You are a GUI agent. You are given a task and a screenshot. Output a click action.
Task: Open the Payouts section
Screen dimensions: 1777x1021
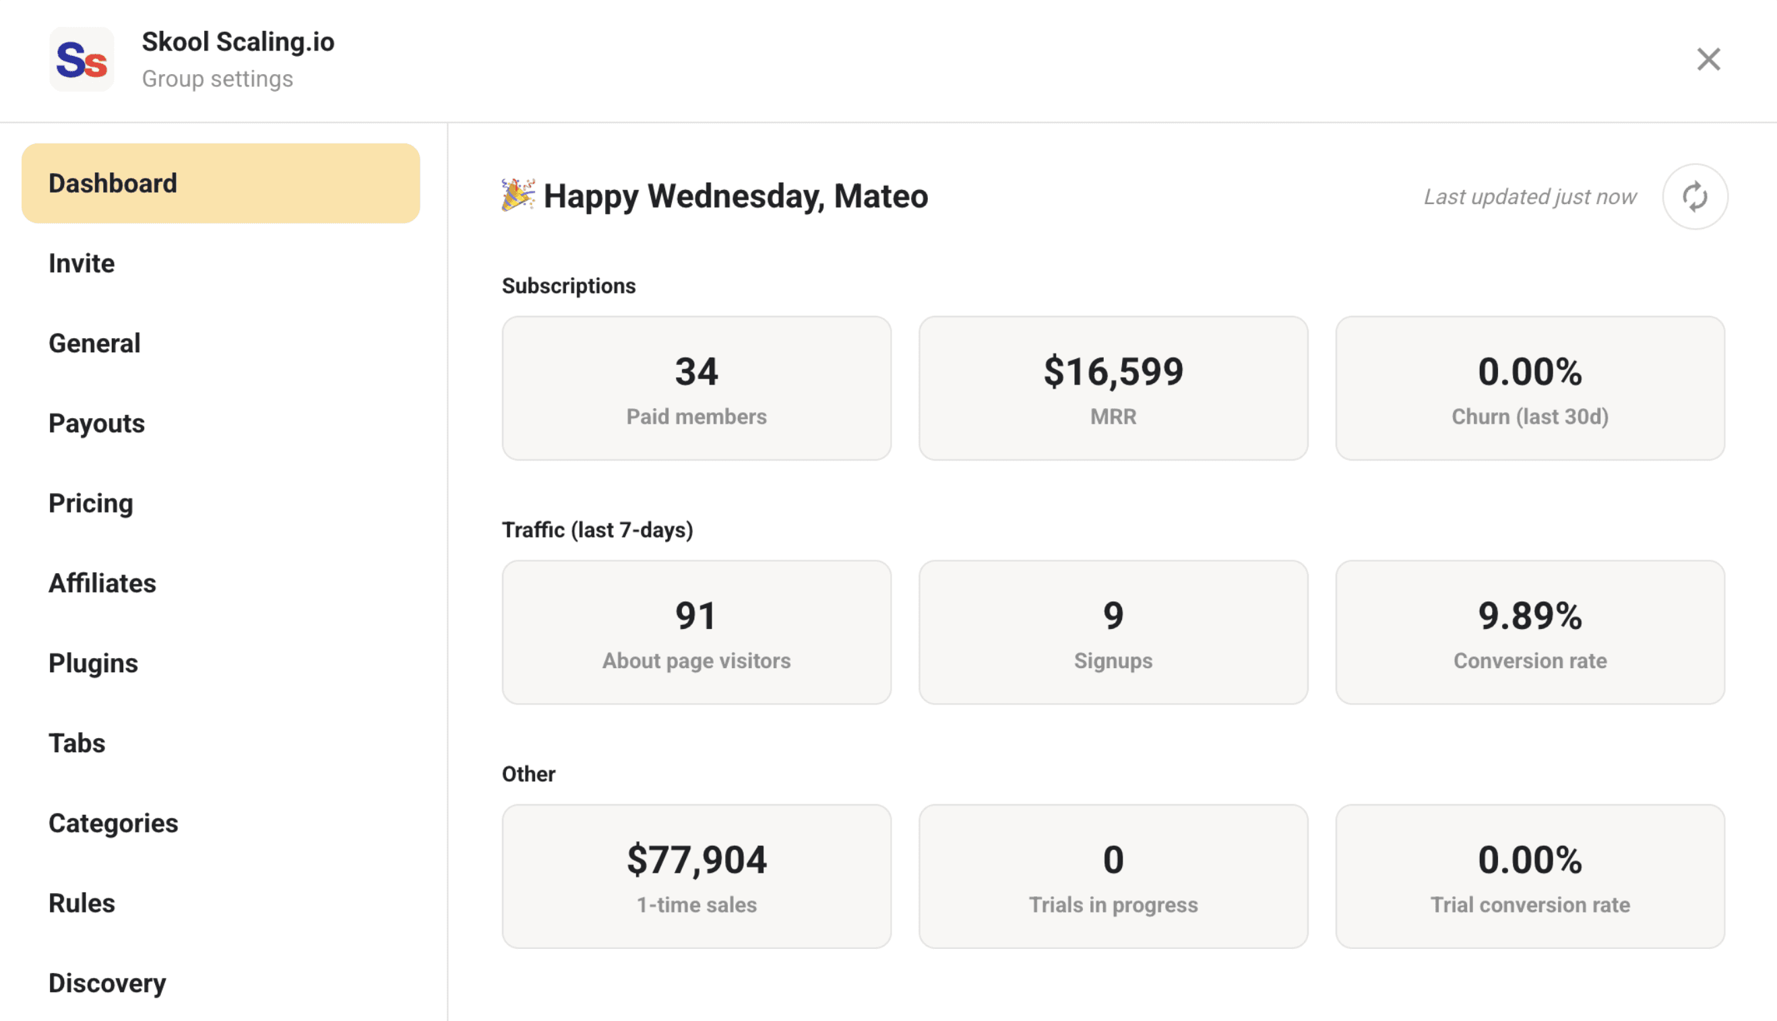pyautogui.click(x=97, y=424)
